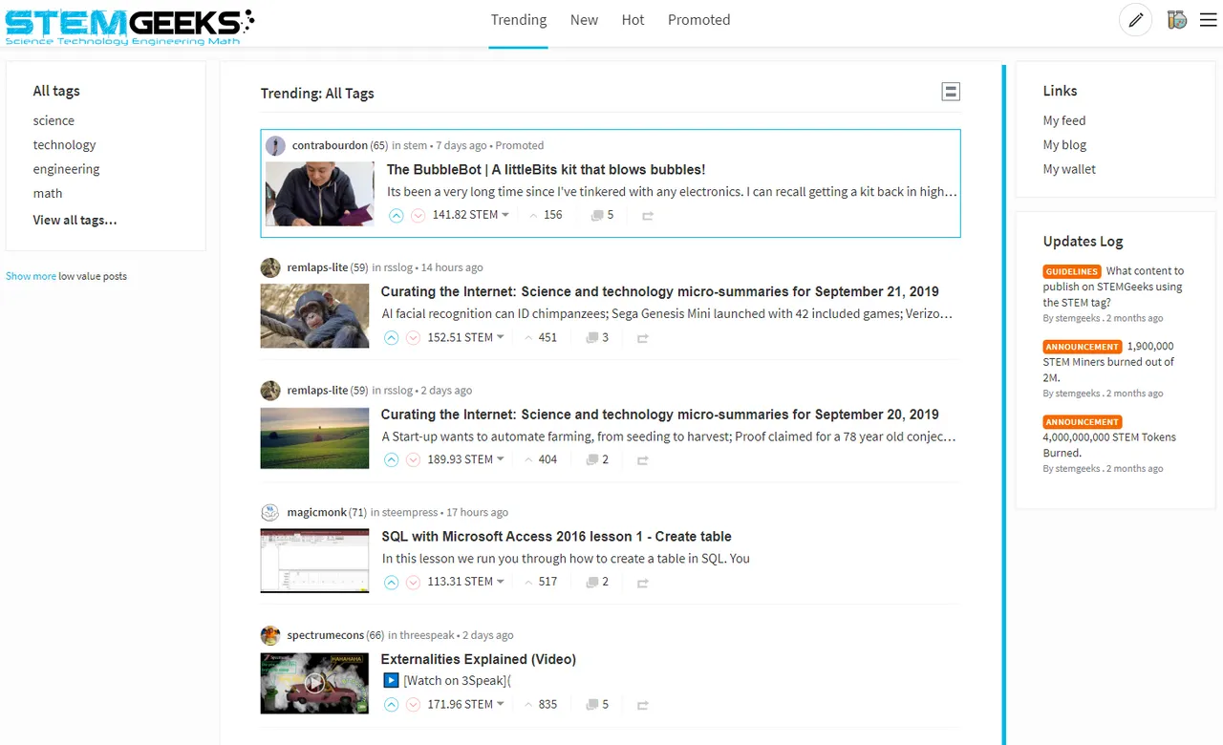Filter by the science tag
Image resolution: width=1223 pixels, height=745 pixels.
[54, 120]
